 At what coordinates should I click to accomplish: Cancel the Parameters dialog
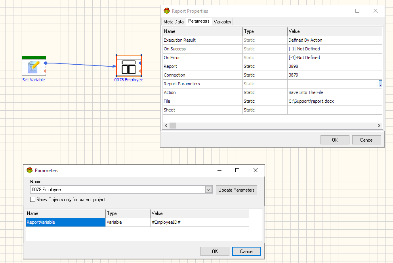coord(247,251)
